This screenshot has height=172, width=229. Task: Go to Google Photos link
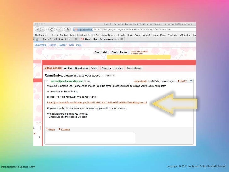[x=53, y=45]
